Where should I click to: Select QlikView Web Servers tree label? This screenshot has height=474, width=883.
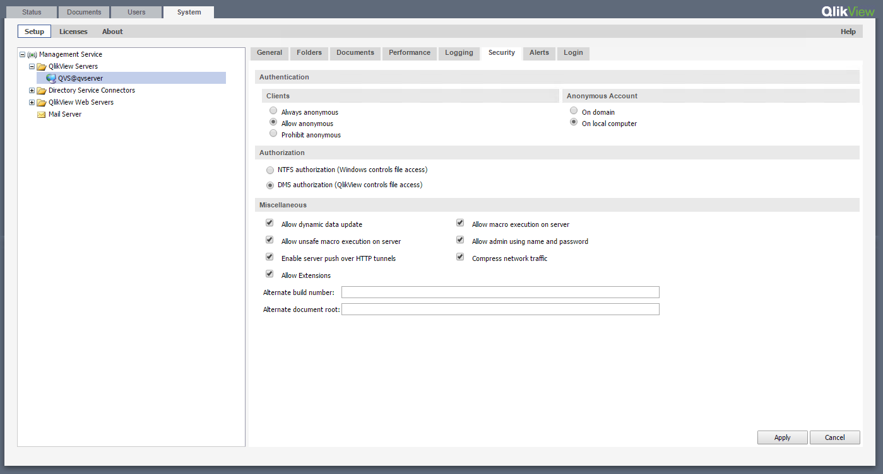(81, 103)
